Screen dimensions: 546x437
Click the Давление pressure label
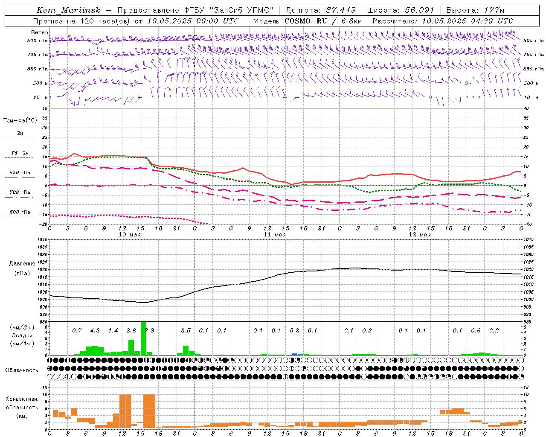point(22,264)
